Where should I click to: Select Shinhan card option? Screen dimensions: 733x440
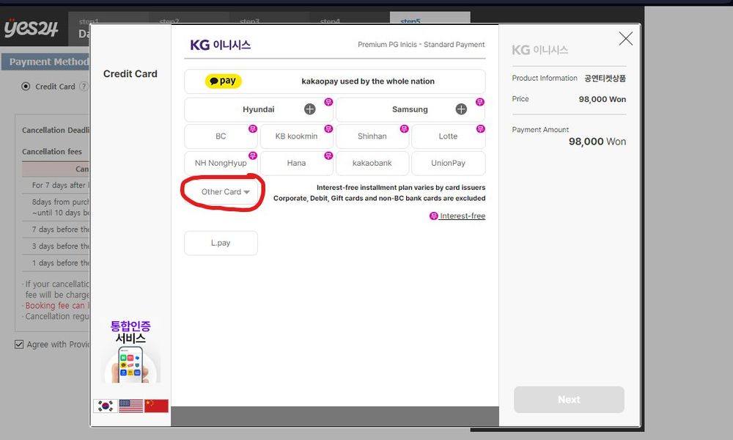(x=372, y=136)
